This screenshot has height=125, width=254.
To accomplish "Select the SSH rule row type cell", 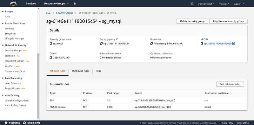I will 52,101.
